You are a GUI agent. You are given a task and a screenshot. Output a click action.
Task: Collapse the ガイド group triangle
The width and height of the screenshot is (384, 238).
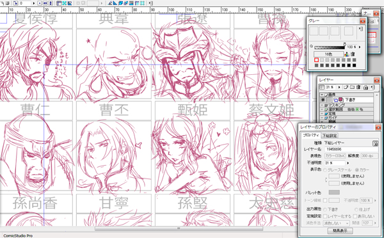click(322, 118)
